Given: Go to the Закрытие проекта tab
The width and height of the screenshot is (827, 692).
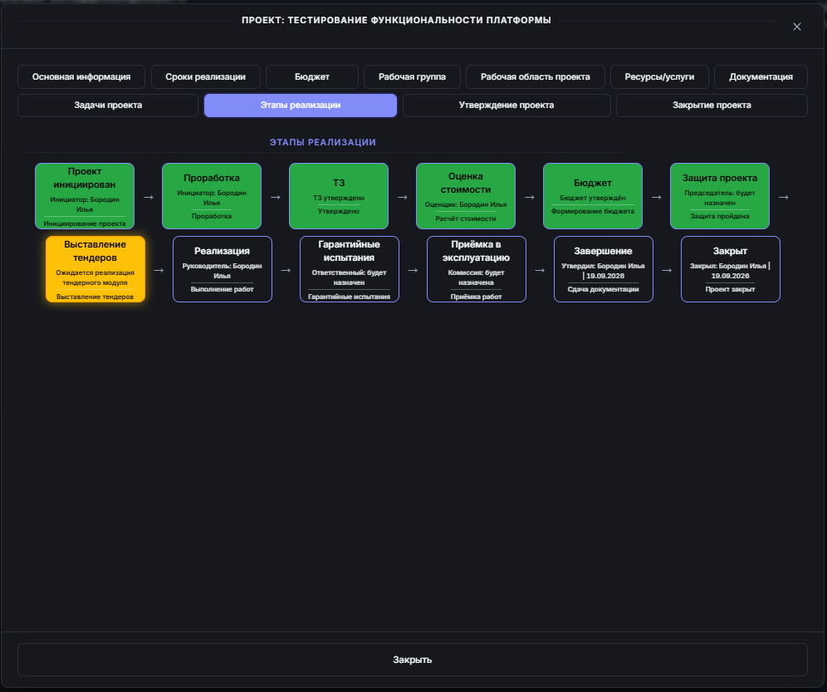Looking at the screenshot, I should pos(712,105).
